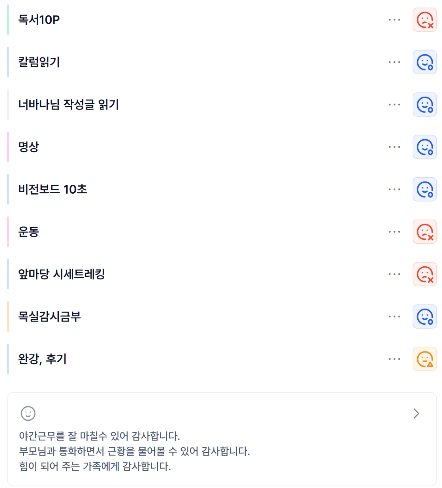Expand the gratitude note with chevron arrow
Viewport: 442px width, 488px height.
point(416,414)
